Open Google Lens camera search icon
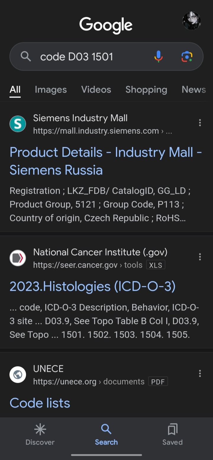 tap(187, 56)
